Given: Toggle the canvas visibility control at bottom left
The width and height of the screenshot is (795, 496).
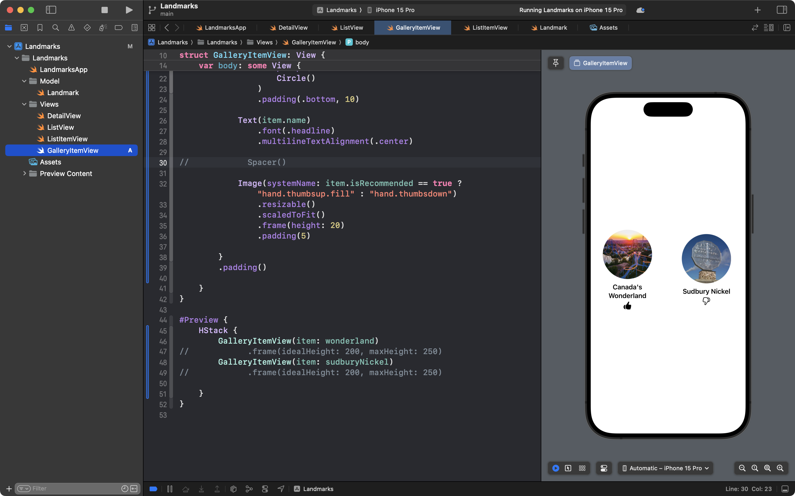Looking at the screenshot, I should tap(153, 488).
